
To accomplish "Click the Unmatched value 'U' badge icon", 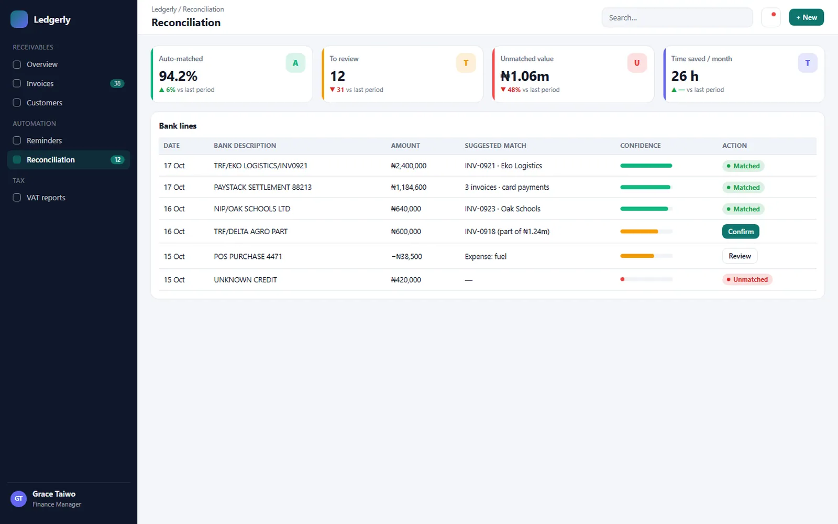I will [x=637, y=63].
